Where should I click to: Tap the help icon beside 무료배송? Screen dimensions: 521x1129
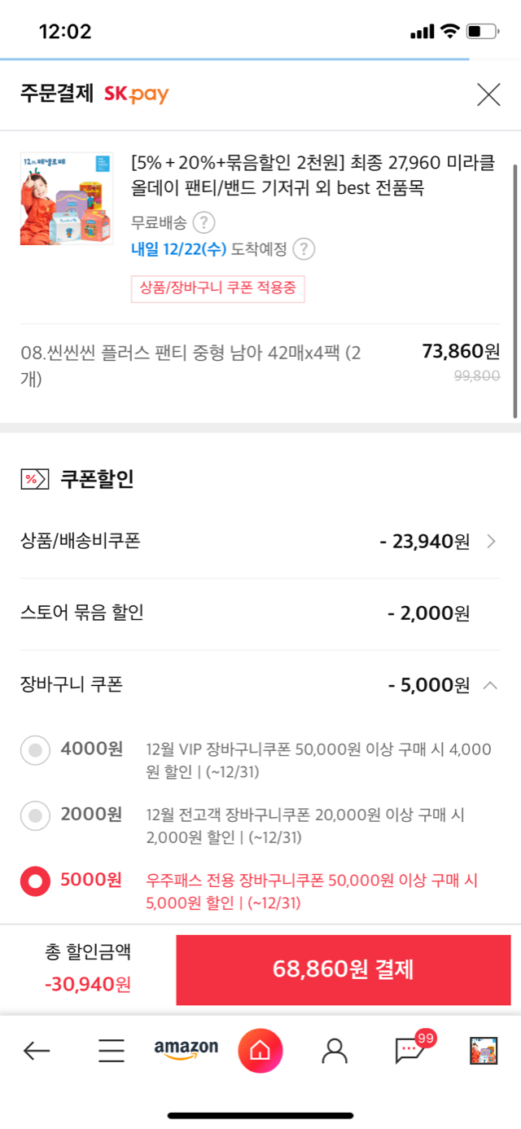point(204,222)
